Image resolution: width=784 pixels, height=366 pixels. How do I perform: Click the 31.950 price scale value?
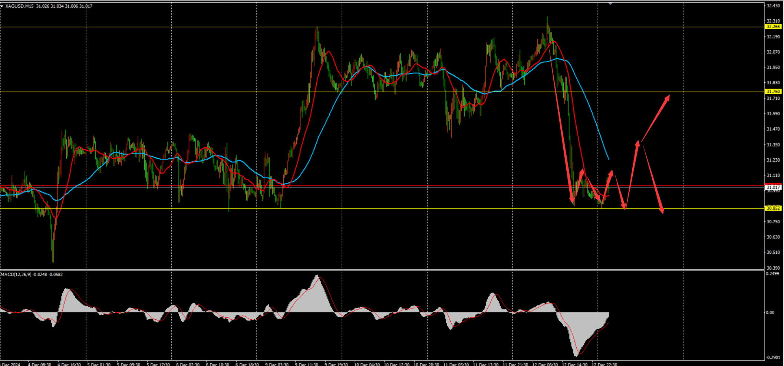coord(773,67)
